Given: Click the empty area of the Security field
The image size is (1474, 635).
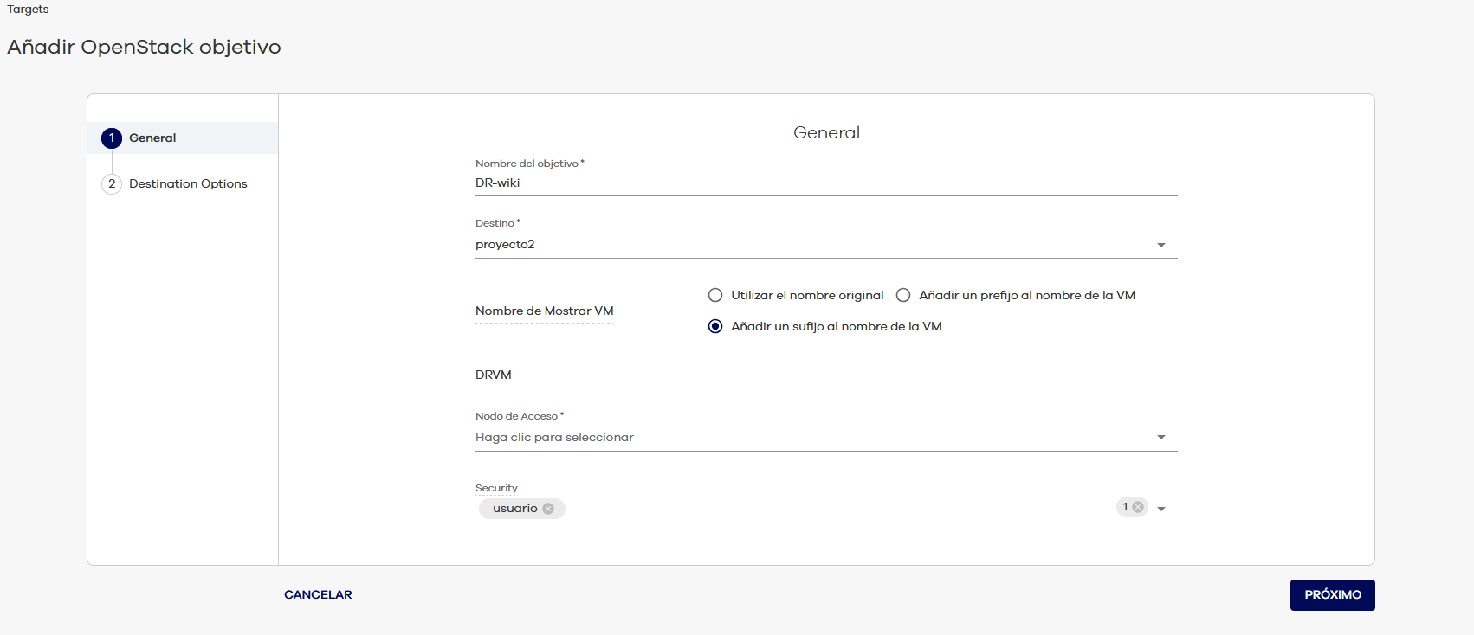Looking at the screenshot, I should (831, 509).
